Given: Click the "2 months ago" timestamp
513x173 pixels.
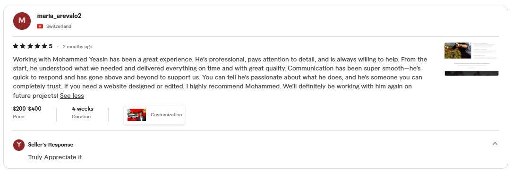Looking at the screenshot, I should coord(77,46).
